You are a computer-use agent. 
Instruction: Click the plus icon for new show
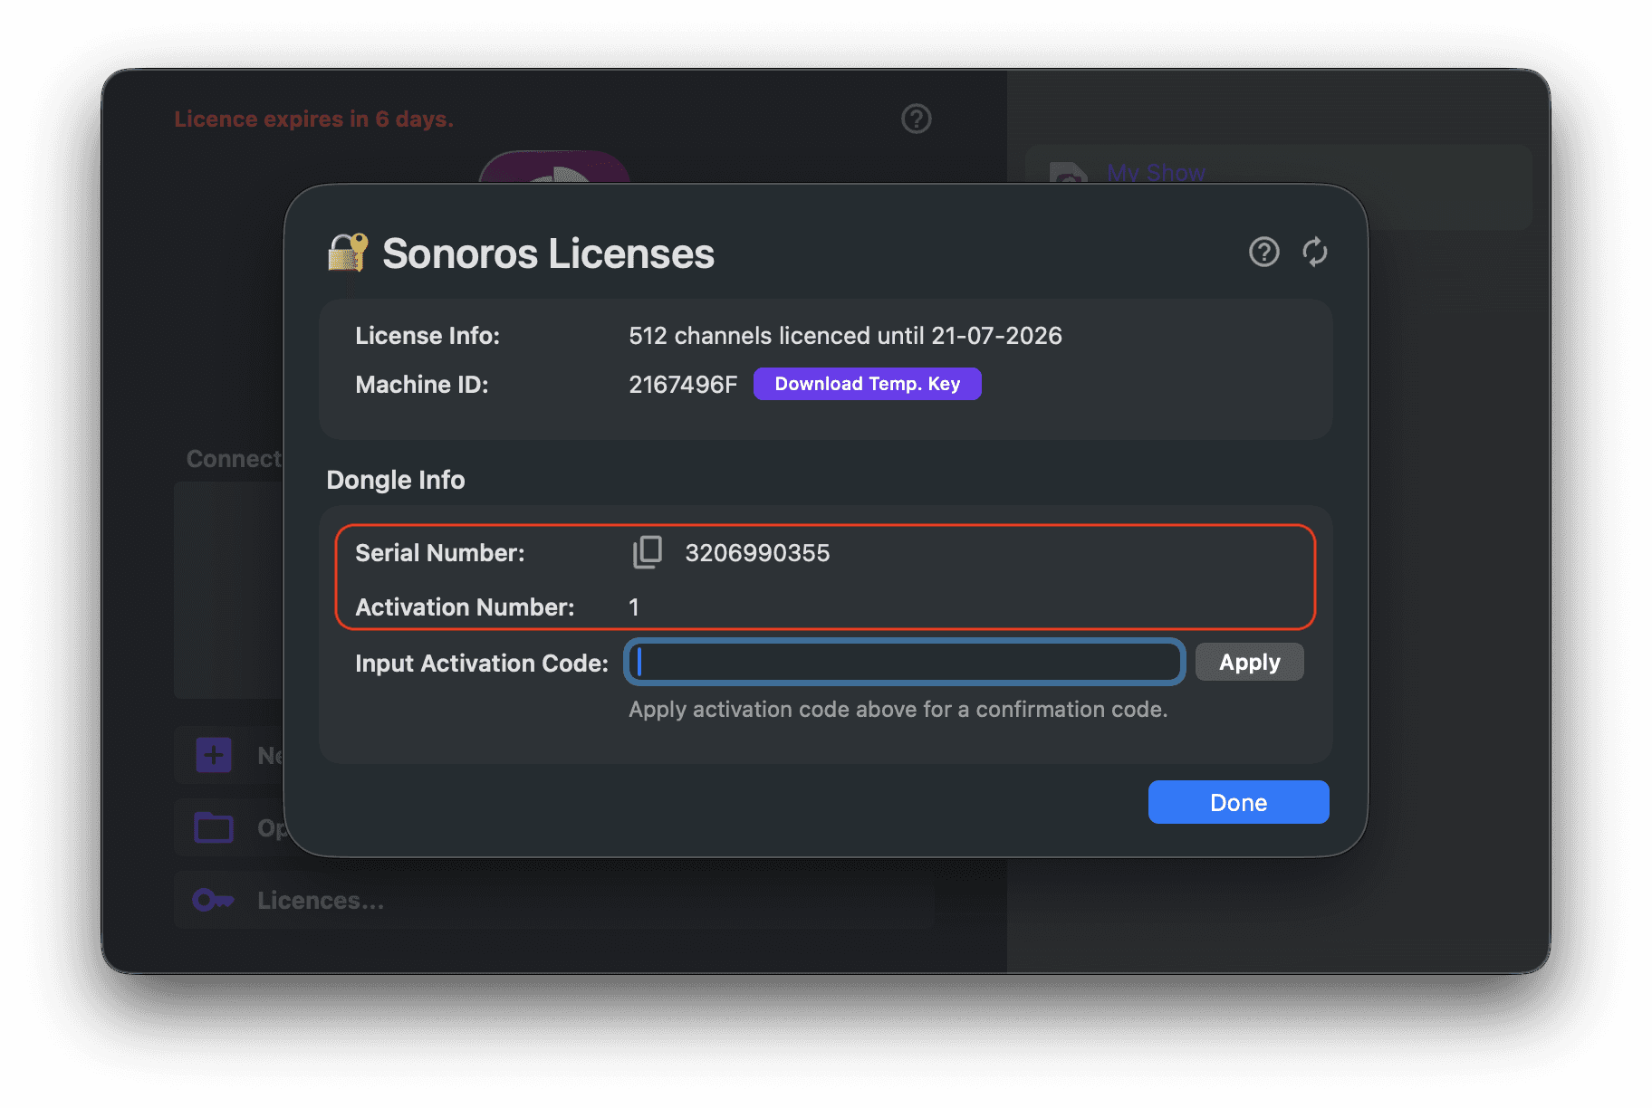(x=214, y=755)
